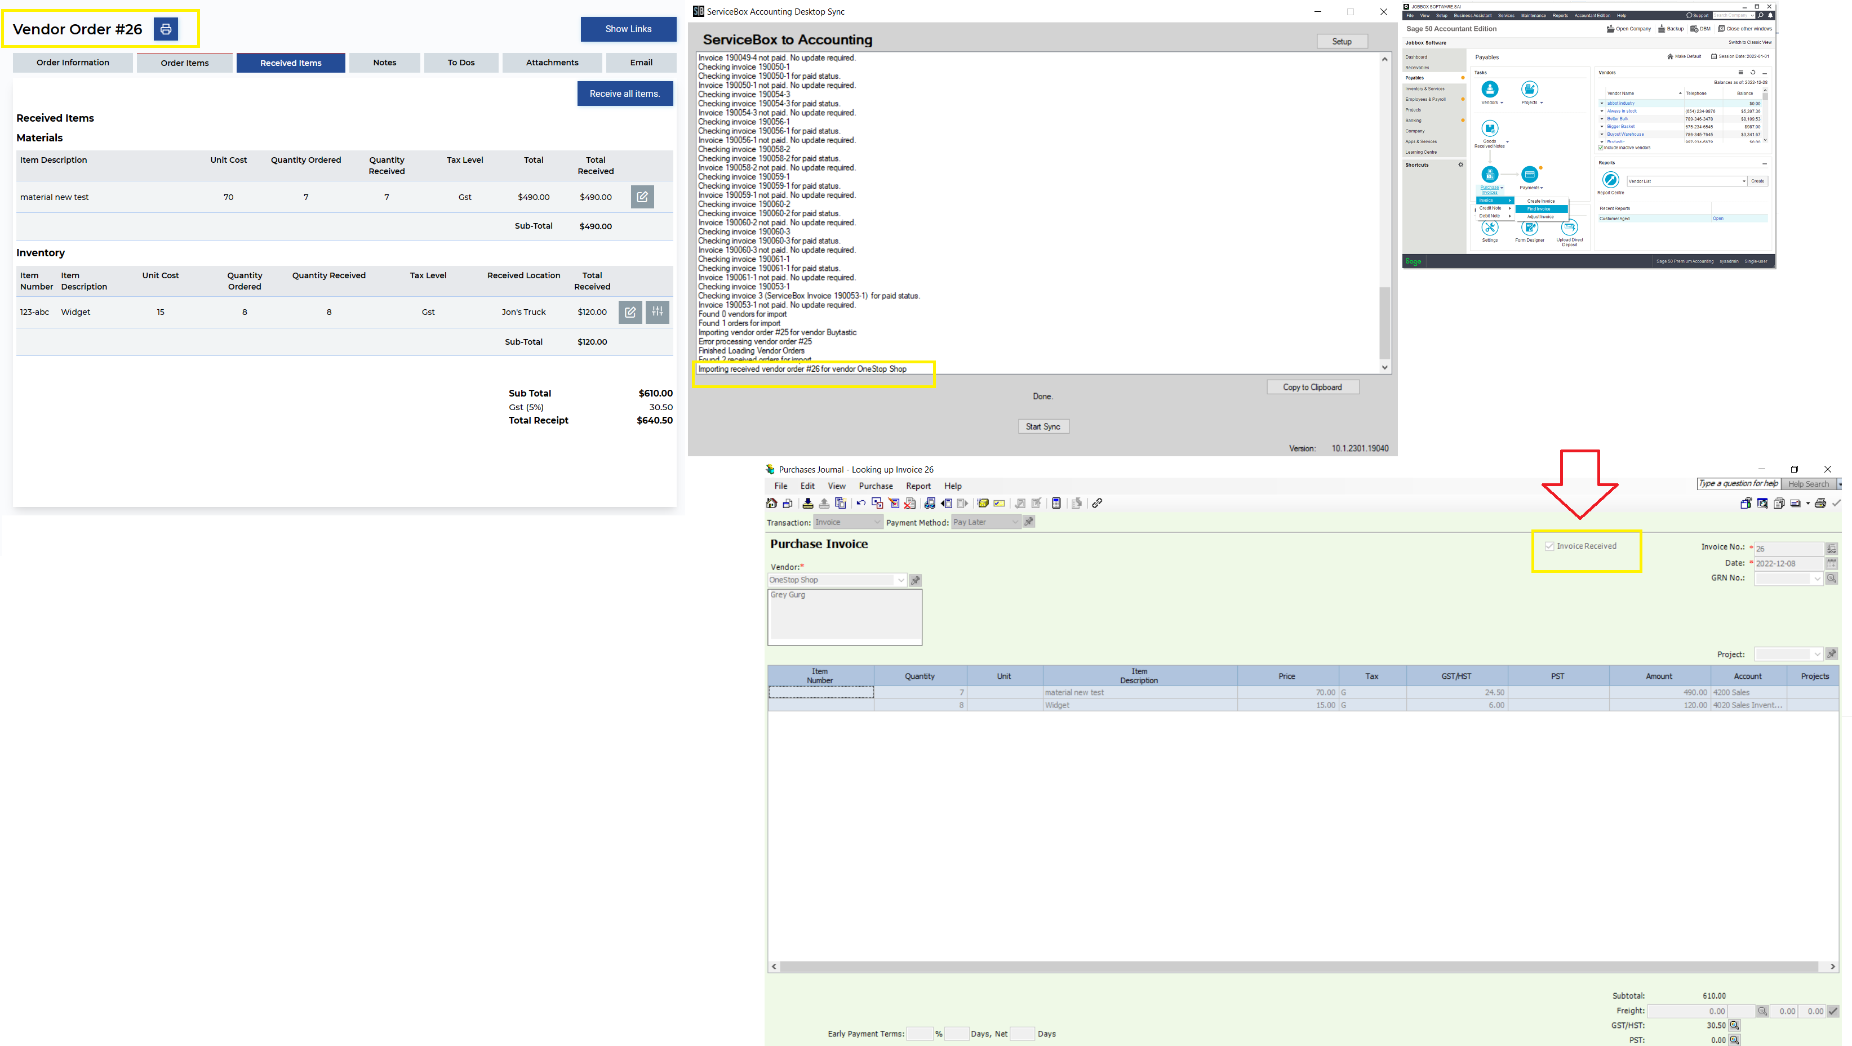Screen dimensions: 1852x1046
Task: Switch to the Order Items tab
Action: [184, 63]
